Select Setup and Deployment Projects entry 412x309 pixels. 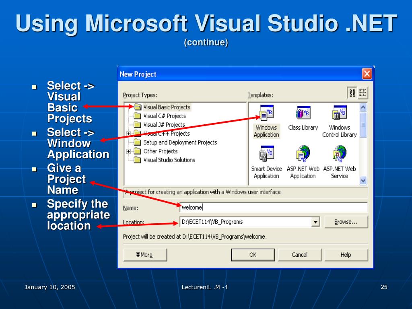pos(180,142)
